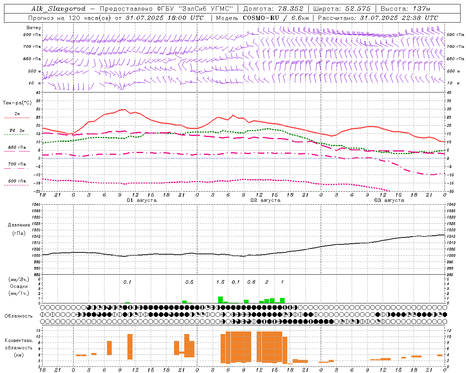Click the tall orange convective bar near 12h on 01 августа
Viewport: 466px width, 373px height.
click(130, 347)
